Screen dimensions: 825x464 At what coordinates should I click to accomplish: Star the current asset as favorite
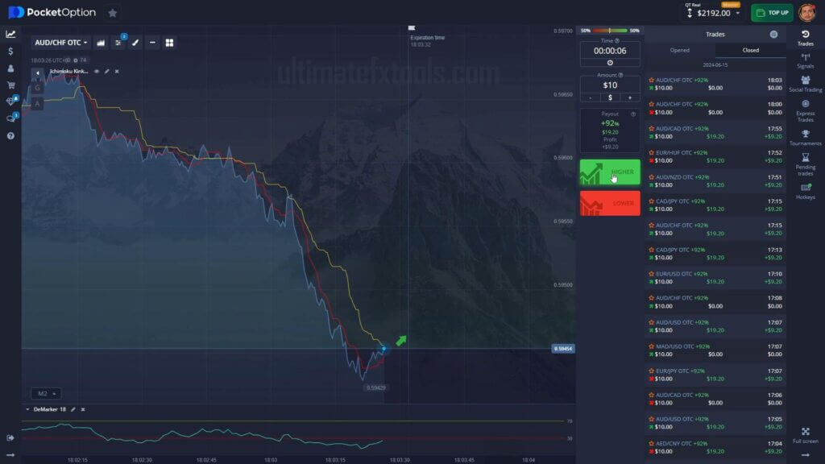113,13
